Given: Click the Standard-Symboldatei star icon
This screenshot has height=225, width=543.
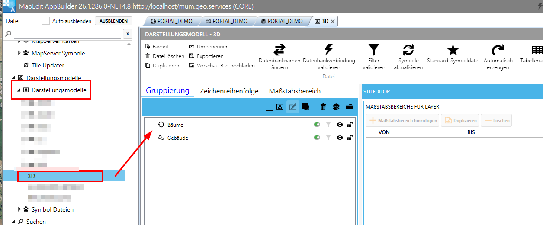Looking at the screenshot, I should [453, 49].
